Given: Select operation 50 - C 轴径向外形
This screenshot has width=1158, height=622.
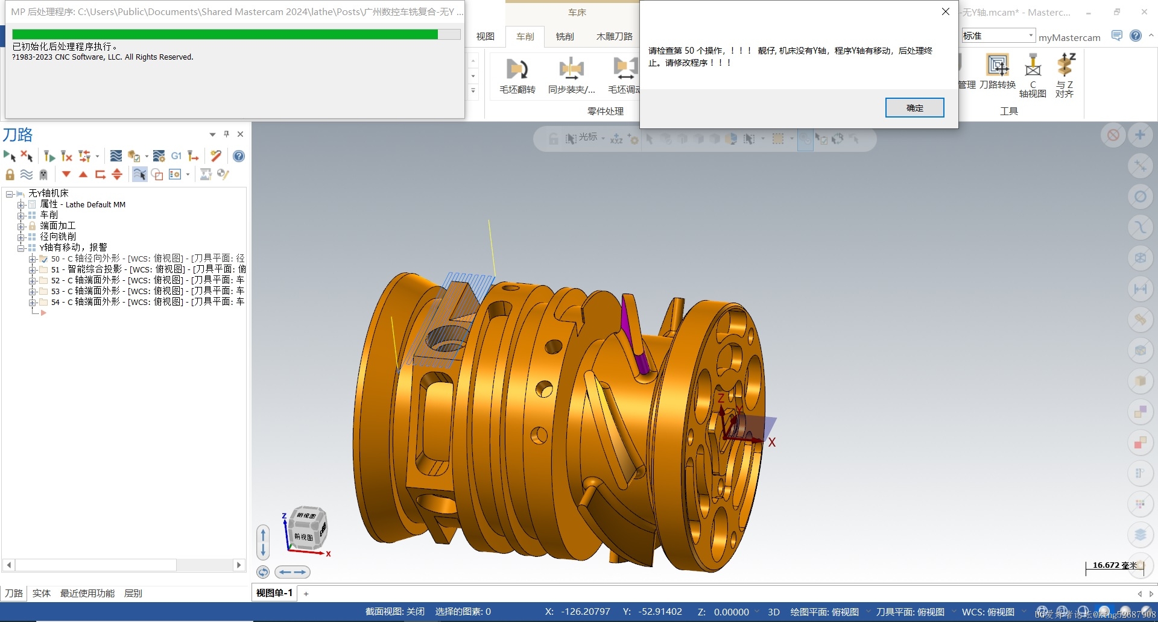Looking at the screenshot, I should [147, 259].
